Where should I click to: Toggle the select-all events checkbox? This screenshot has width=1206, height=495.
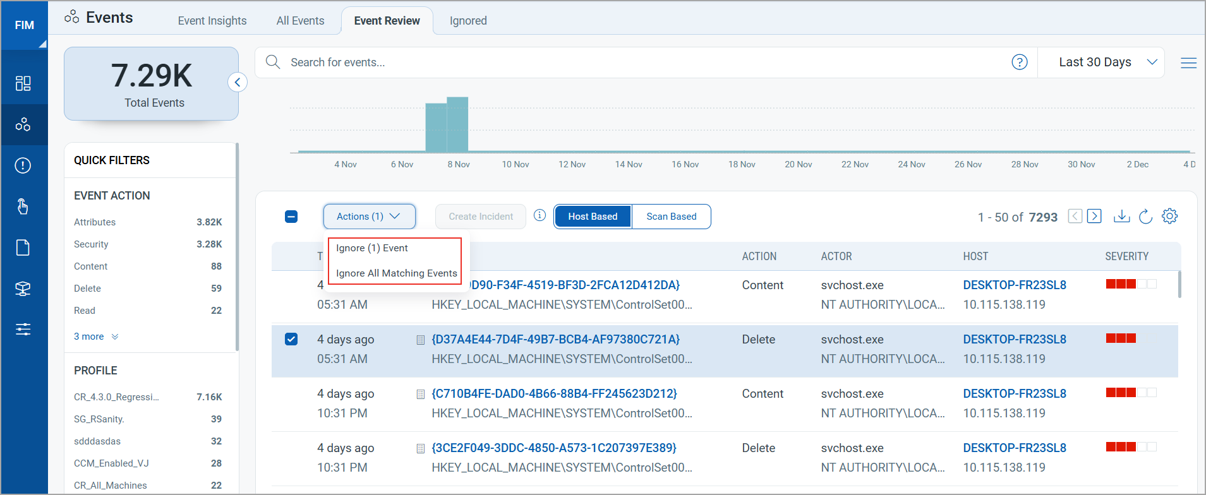tap(291, 217)
